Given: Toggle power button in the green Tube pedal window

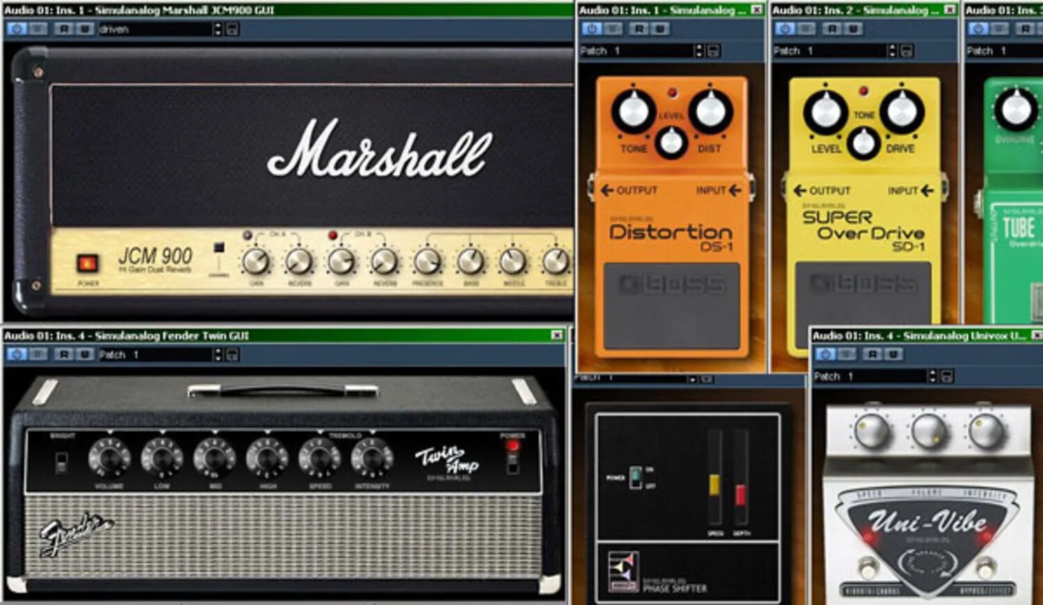Looking at the screenshot, I should [x=978, y=29].
